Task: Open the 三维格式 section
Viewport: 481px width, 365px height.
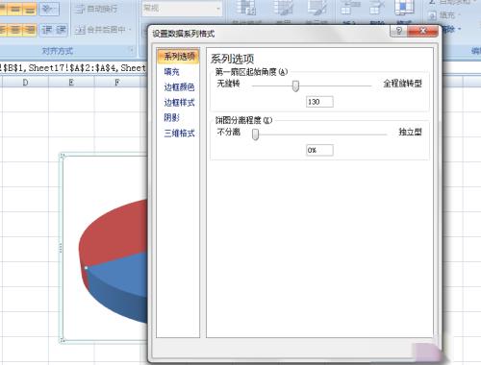Action: click(x=179, y=134)
